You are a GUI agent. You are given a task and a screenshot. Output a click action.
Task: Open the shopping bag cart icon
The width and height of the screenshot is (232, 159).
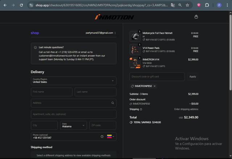point(196,17)
